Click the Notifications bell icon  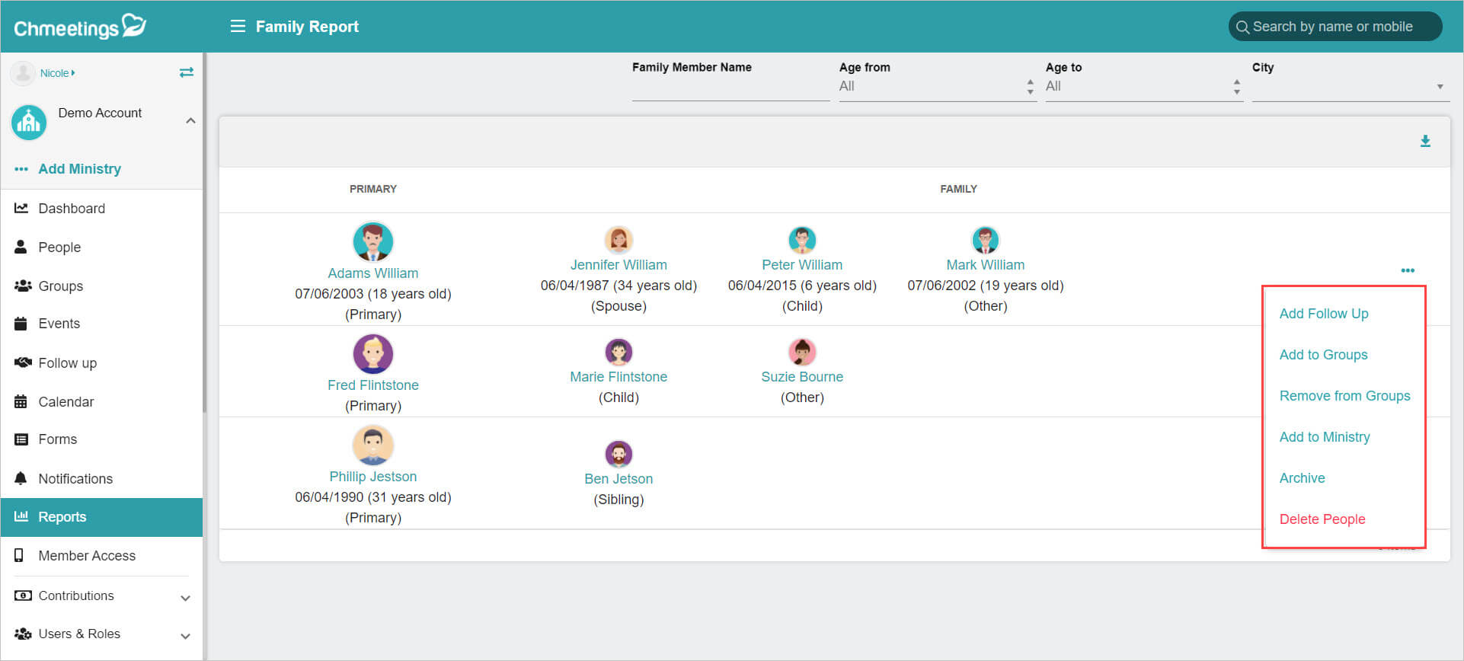(x=21, y=478)
